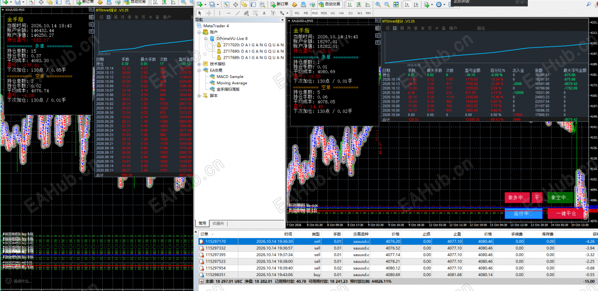Screen dimensions: 598x291
Task: Collapse the 账户 accounts tree node
Action: click(200, 32)
